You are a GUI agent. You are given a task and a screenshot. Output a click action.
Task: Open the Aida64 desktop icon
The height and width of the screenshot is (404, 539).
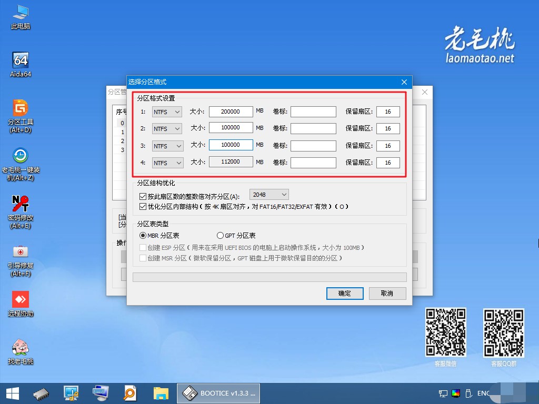click(x=21, y=65)
